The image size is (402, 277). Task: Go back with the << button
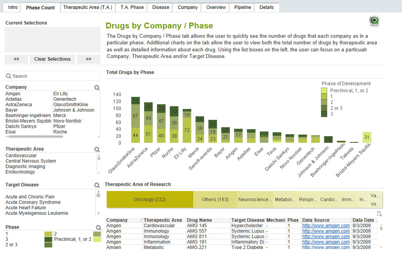tap(16, 59)
